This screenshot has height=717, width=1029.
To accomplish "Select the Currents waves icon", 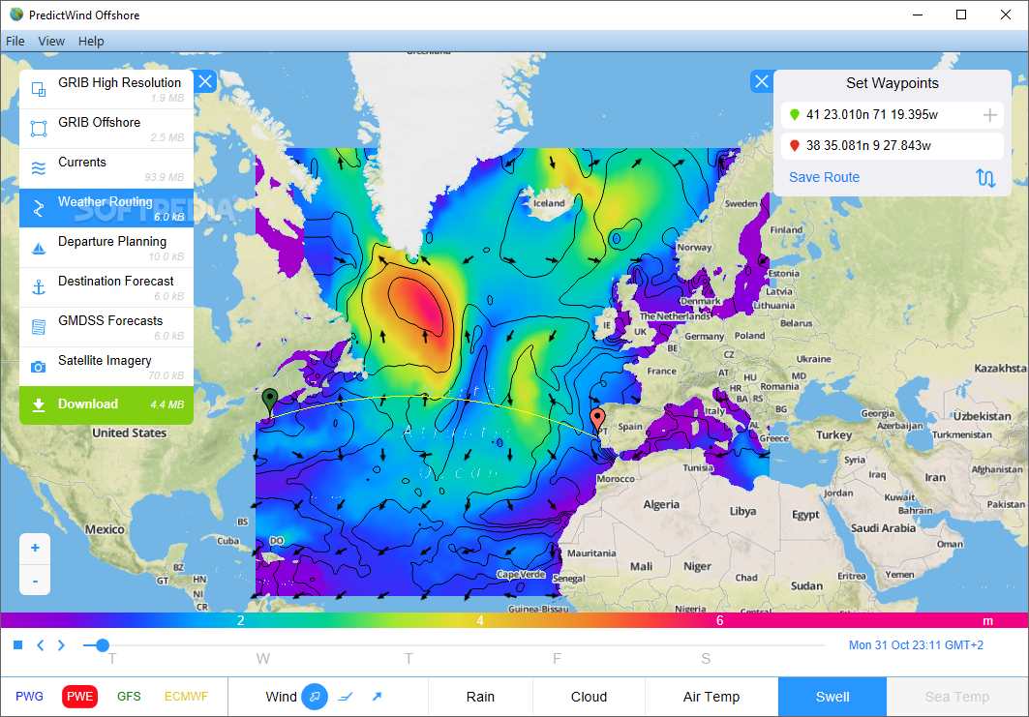I will [39, 168].
